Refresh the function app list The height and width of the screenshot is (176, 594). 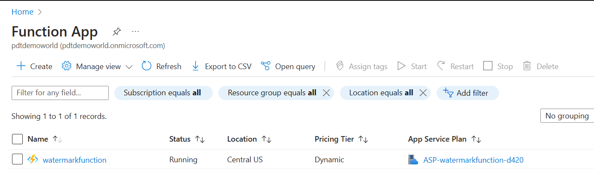point(162,67)
